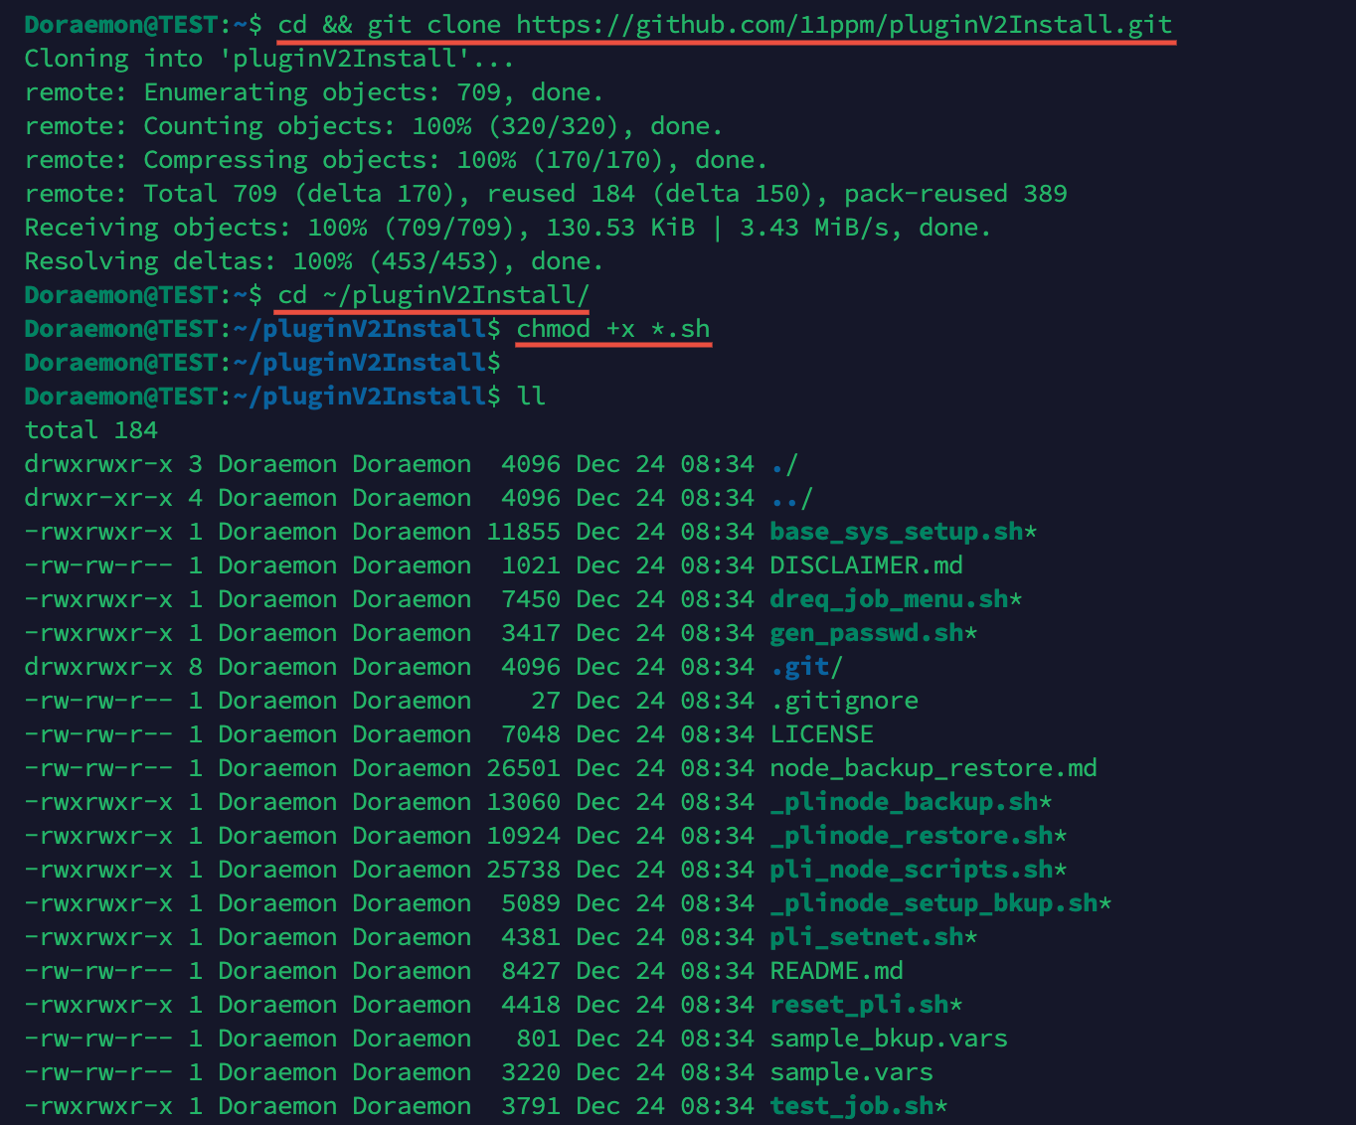This screenshot has height=1125, width=1356.
Task: Click the sample_bkup.vars file name
Action: (887, 1038)
